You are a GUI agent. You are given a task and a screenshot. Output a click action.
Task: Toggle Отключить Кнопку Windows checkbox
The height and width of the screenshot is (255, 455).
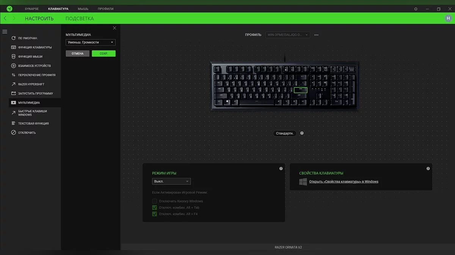point(154,201)
